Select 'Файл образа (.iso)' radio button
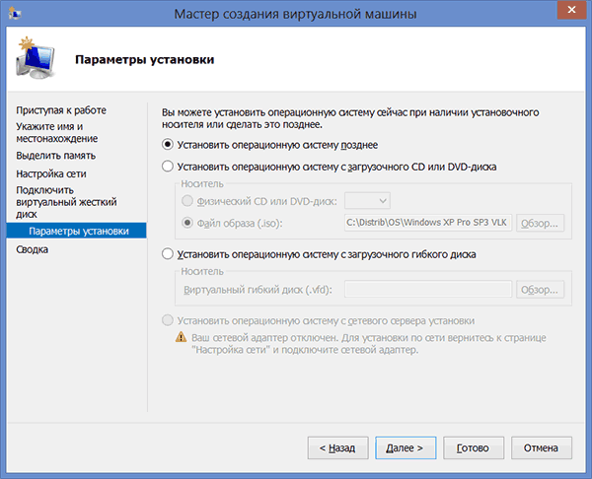Screen dimensions: 592x479 pyautogui.click(x=187, y=223)
